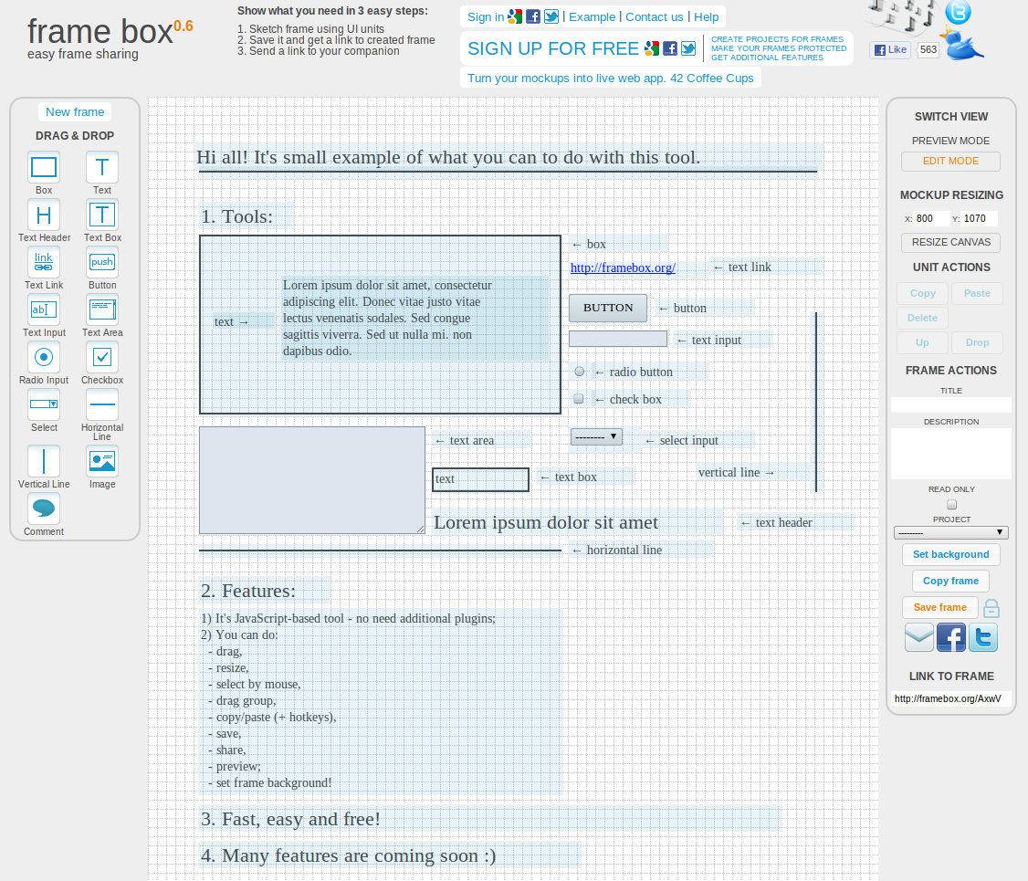Check the example check box on canvas
1028x881 pixels.
coord(578,399)
